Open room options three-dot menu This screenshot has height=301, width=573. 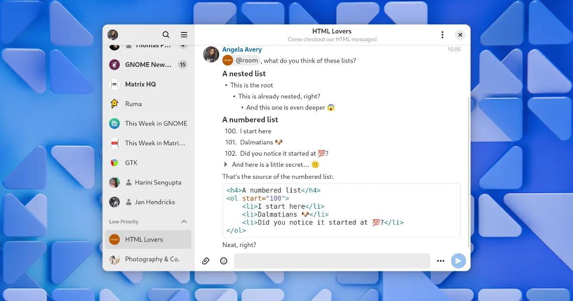tap(442, 35)
